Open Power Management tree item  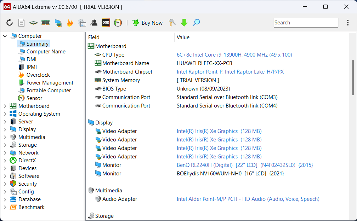[50, 82]
